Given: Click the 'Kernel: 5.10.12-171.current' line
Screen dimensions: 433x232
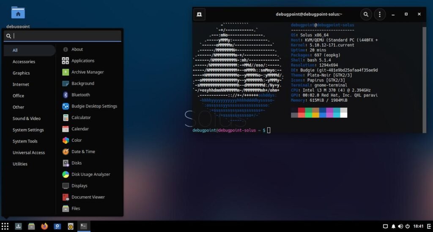Looking at the screenshot, I should [322, 45].
